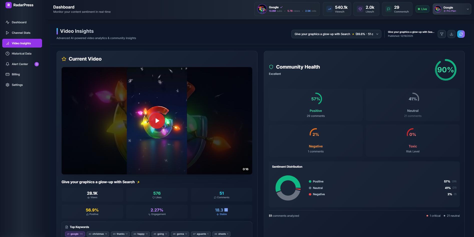This screenshot has height=237, width=474.
Task: Toggle the Live status indicator
Action: [x=422, y=9]
